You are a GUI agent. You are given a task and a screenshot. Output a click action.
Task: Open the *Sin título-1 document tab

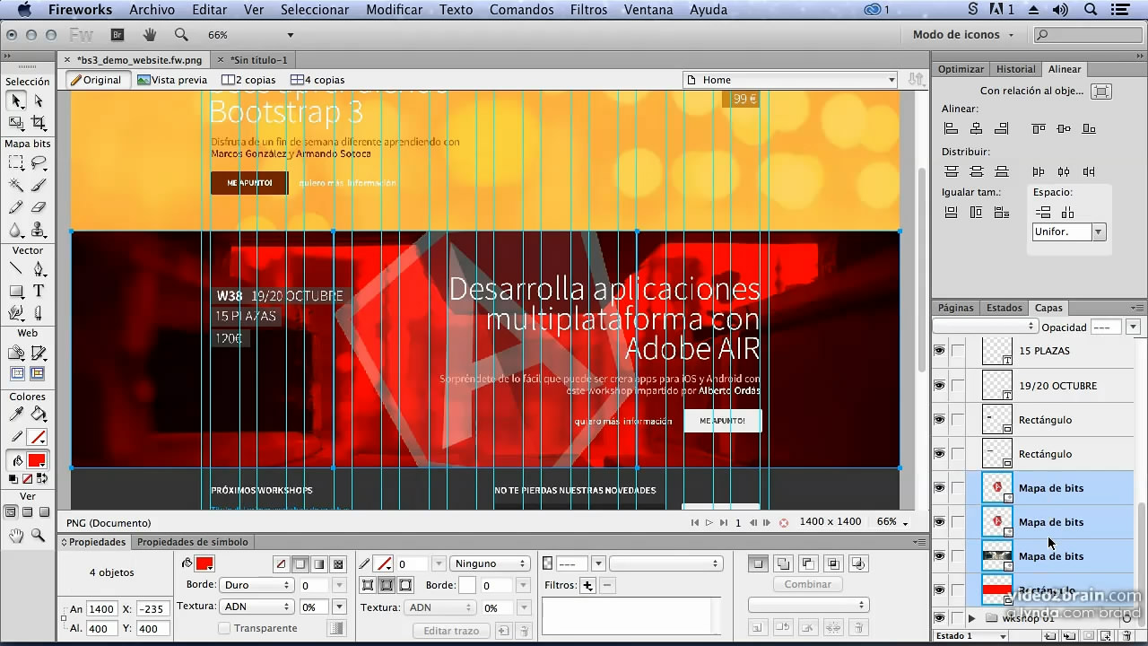pyautogui.click(x=258, y=60)
